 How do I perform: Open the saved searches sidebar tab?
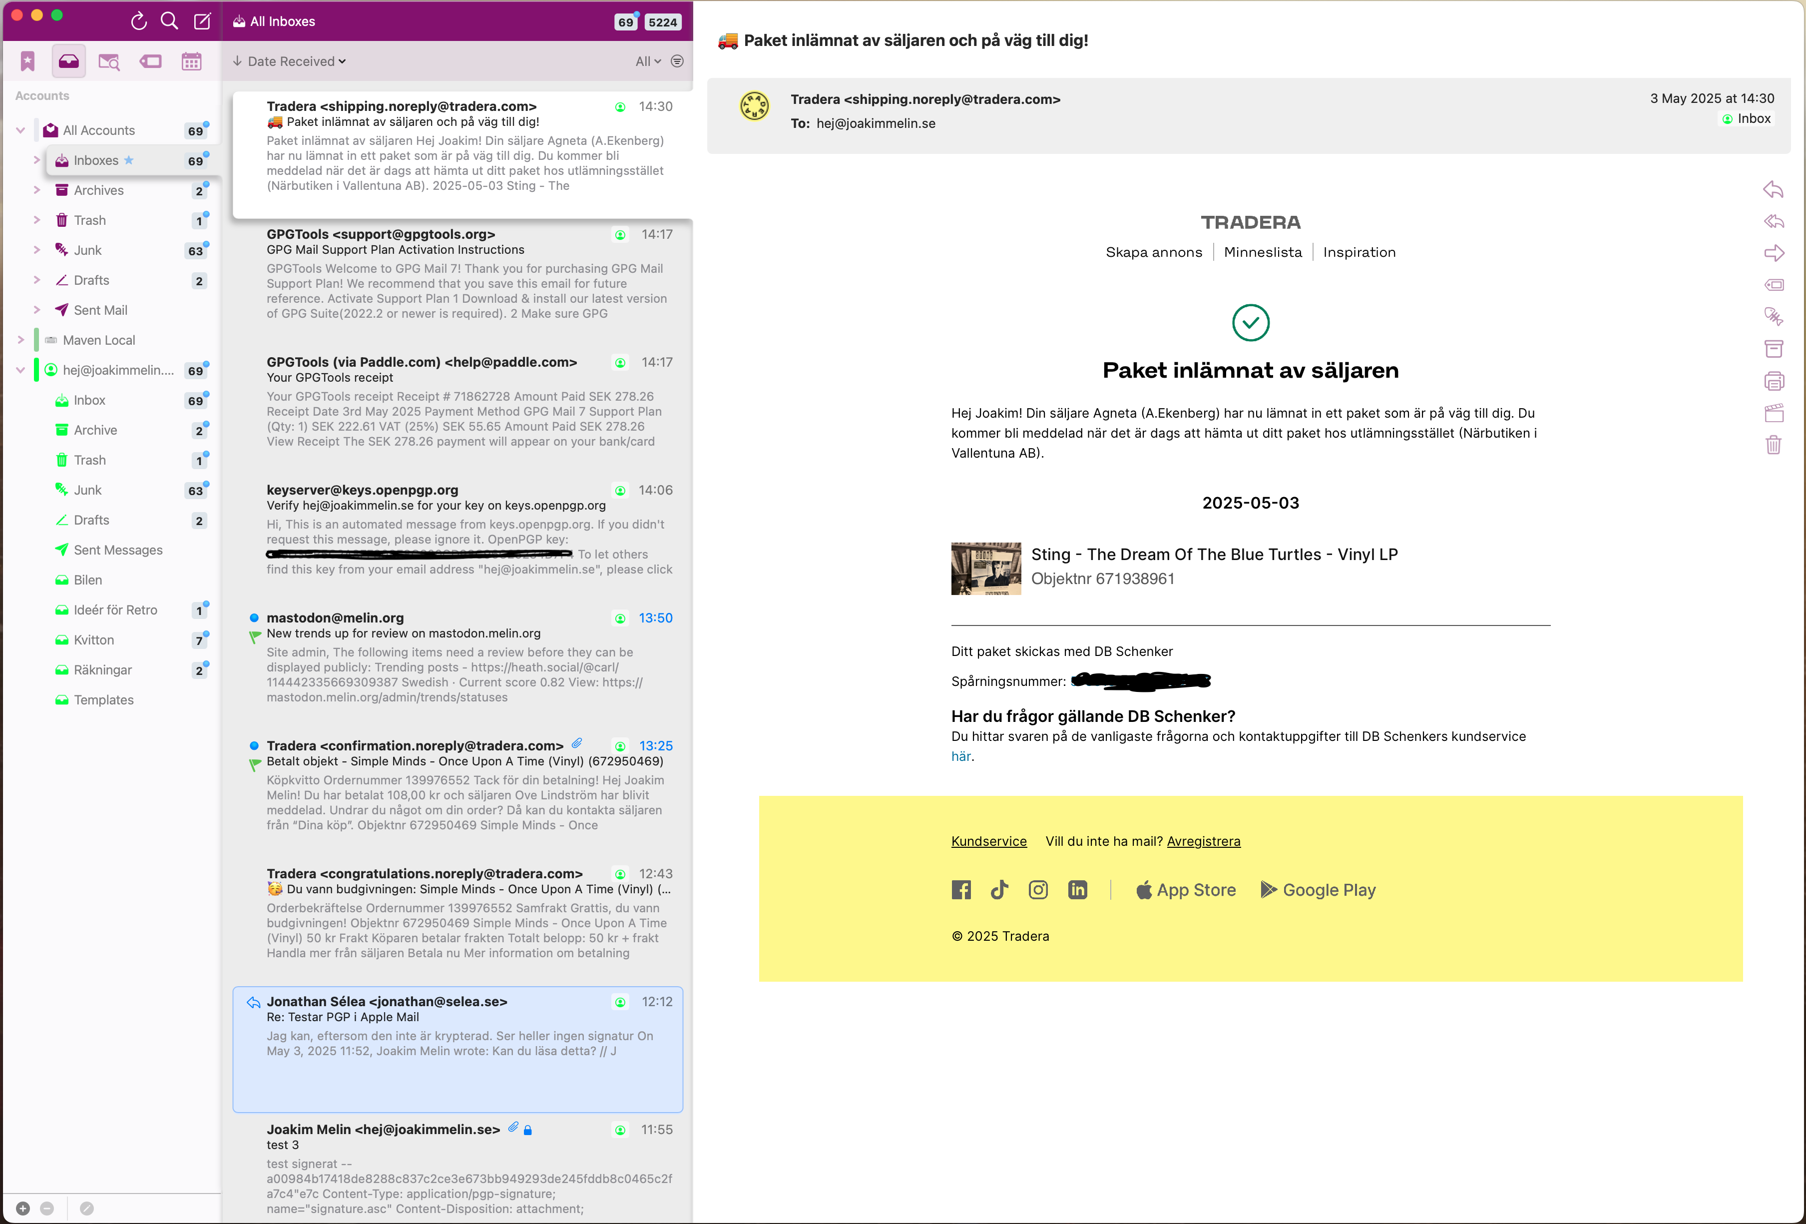(109, 61)
